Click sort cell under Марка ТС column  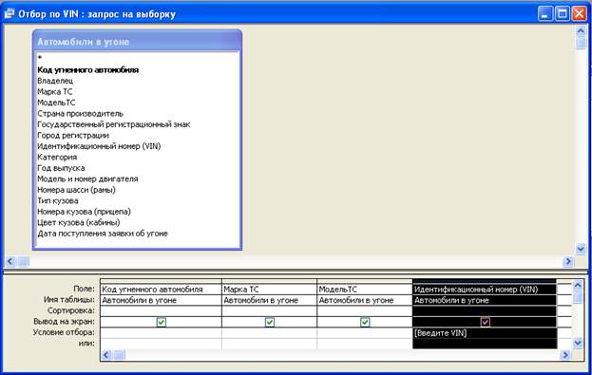[x=269, y=310]
